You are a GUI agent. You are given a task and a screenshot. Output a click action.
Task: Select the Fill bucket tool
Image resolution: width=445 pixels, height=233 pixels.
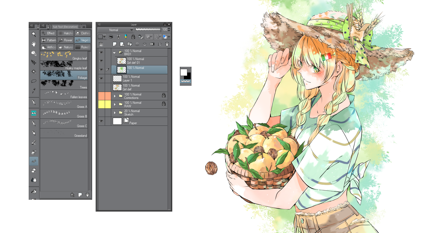(x=34, y=191)
